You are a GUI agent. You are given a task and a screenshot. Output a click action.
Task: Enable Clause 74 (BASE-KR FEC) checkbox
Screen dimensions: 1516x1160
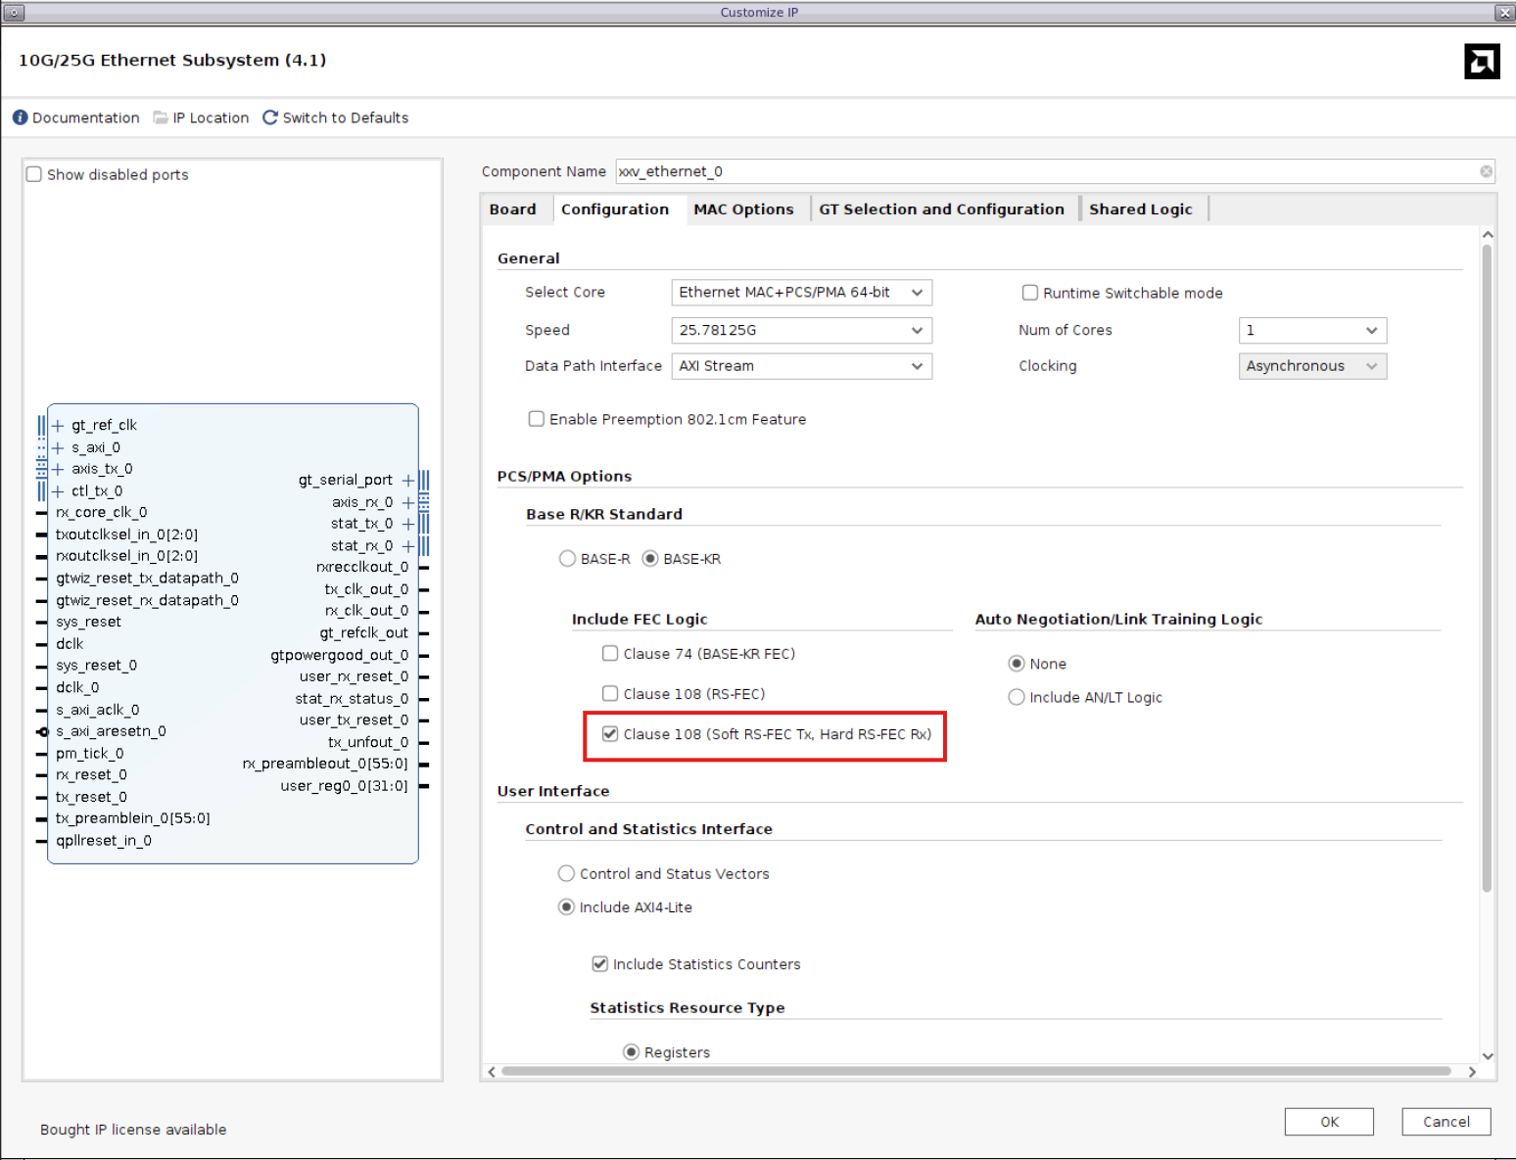[610, 653]
